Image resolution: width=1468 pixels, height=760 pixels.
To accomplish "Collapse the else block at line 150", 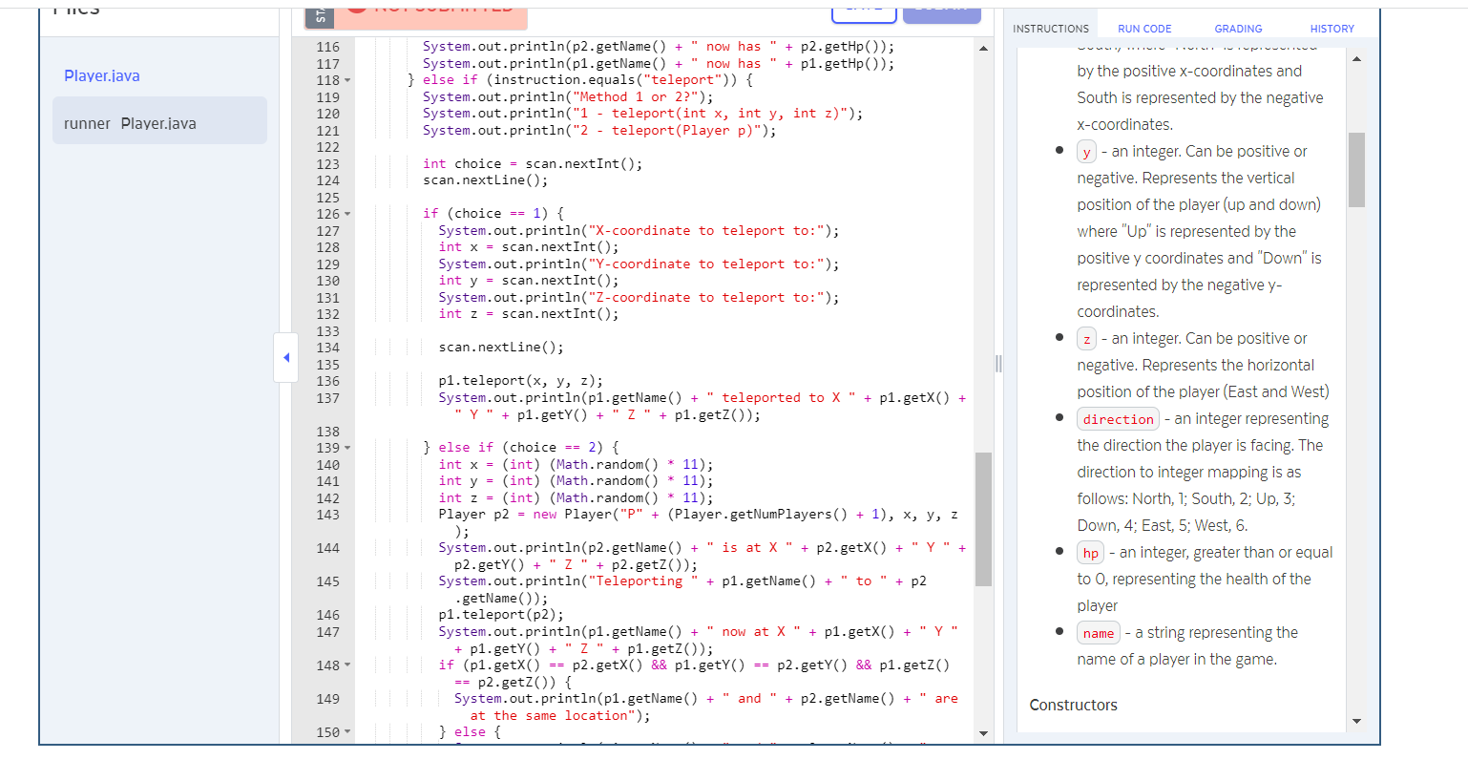I will point(347,732).
